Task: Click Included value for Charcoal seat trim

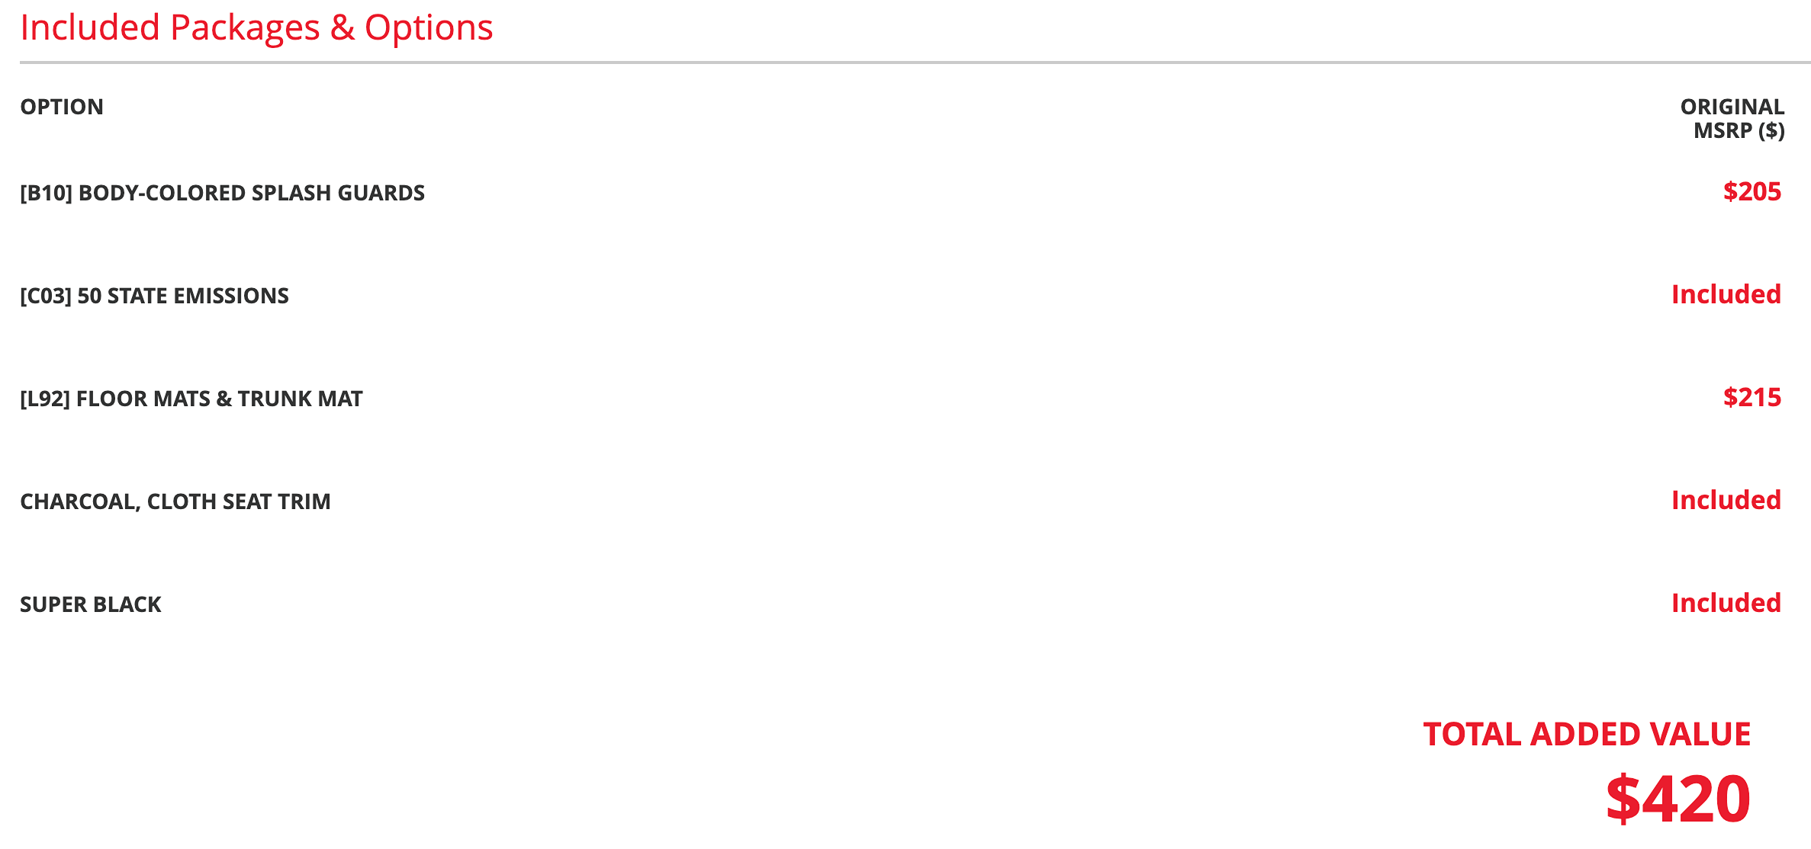Action: [1726, 500]
